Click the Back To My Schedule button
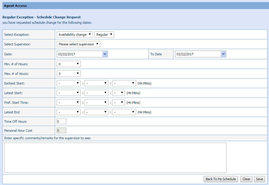The height and width of the screenshot is (185, 269). point(221,179)
